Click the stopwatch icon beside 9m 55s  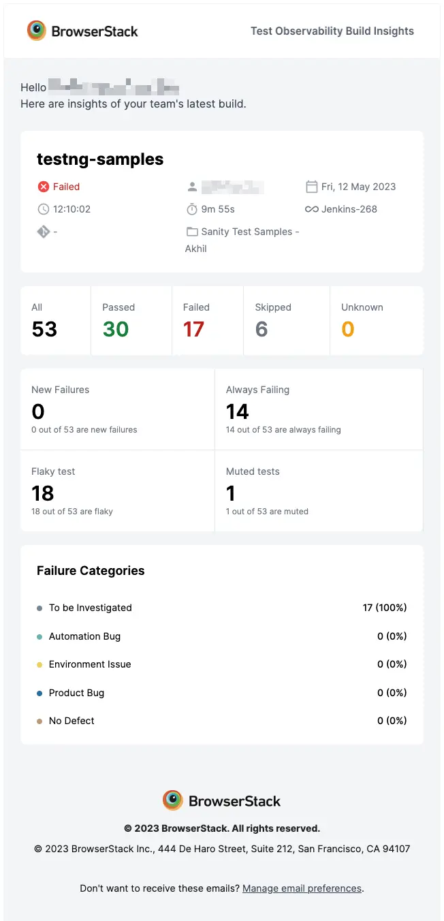(x=192, y=209)
